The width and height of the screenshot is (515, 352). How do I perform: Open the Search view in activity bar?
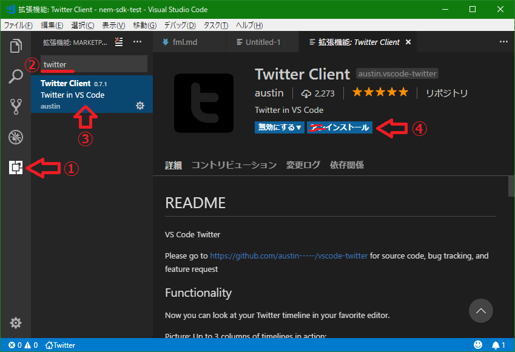[15, 76]
